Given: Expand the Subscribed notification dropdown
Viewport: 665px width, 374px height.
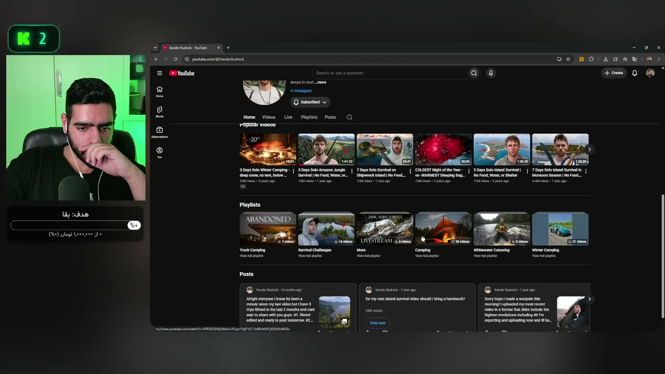Looking at the screenshot, I should tap(310, 102).
